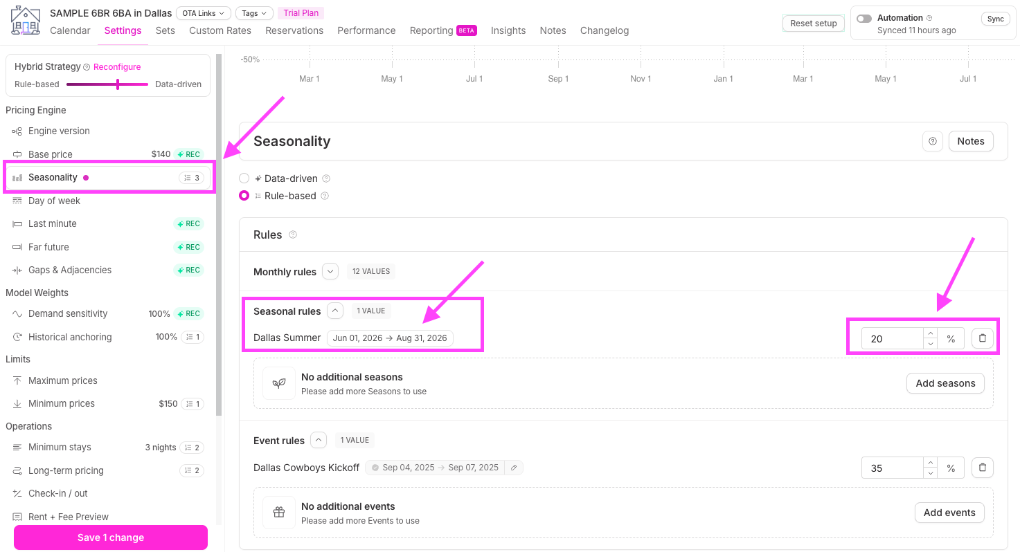Screen dimensions: 1020x552
Task: Click the Add seasons button
Action: point(945,383)
